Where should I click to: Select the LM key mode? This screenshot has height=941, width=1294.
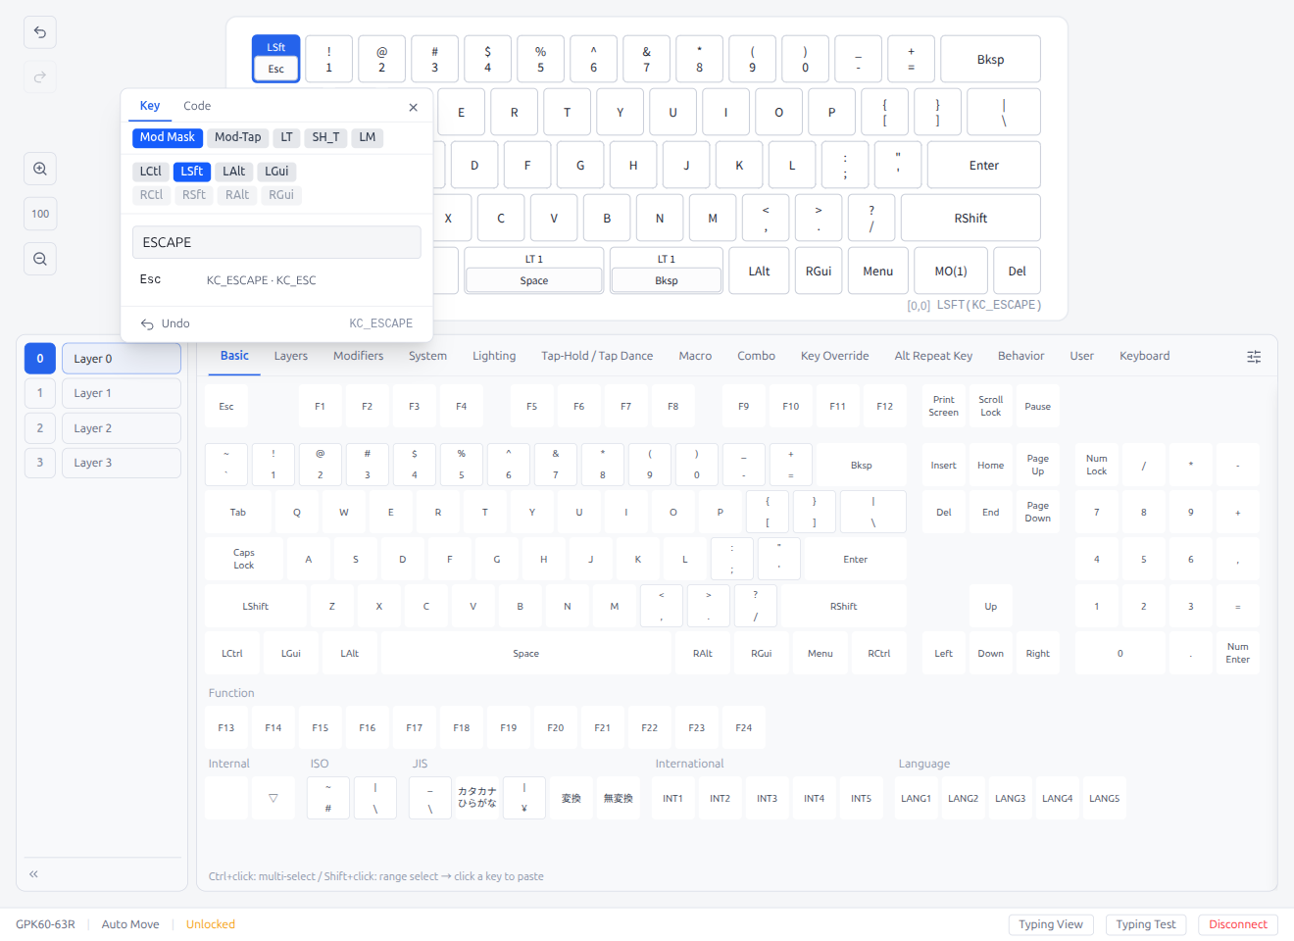point(367,137)
